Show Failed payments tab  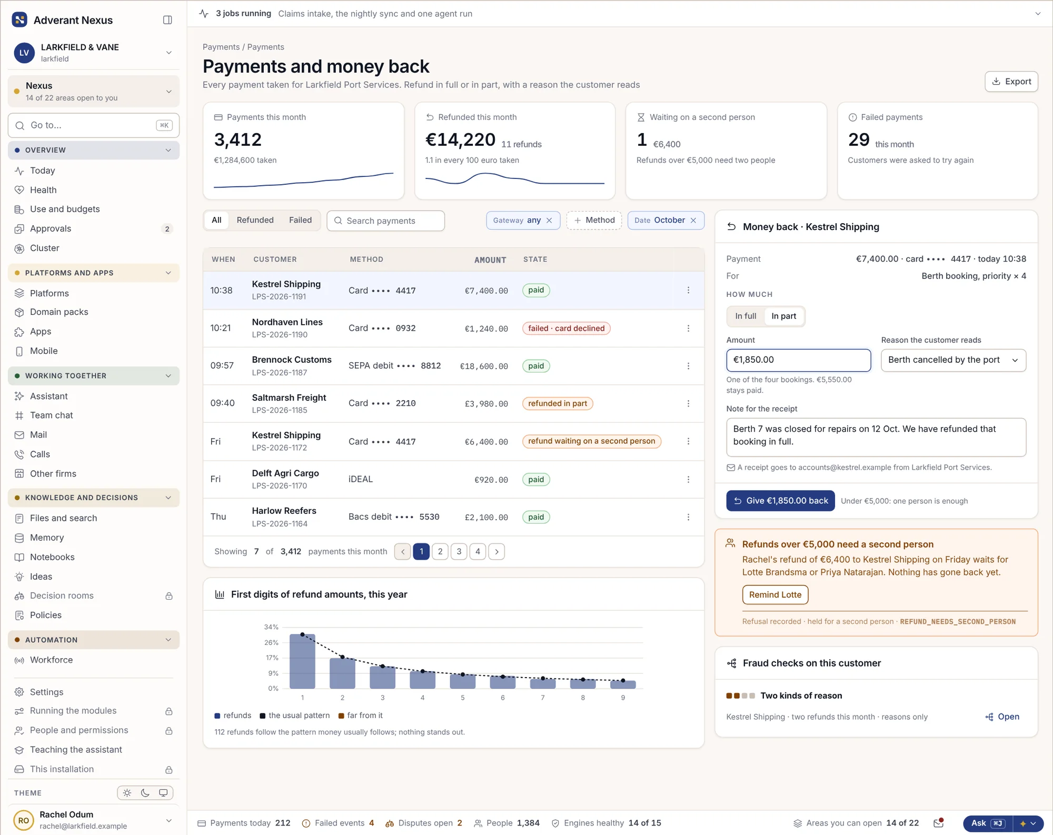point(300,221)
